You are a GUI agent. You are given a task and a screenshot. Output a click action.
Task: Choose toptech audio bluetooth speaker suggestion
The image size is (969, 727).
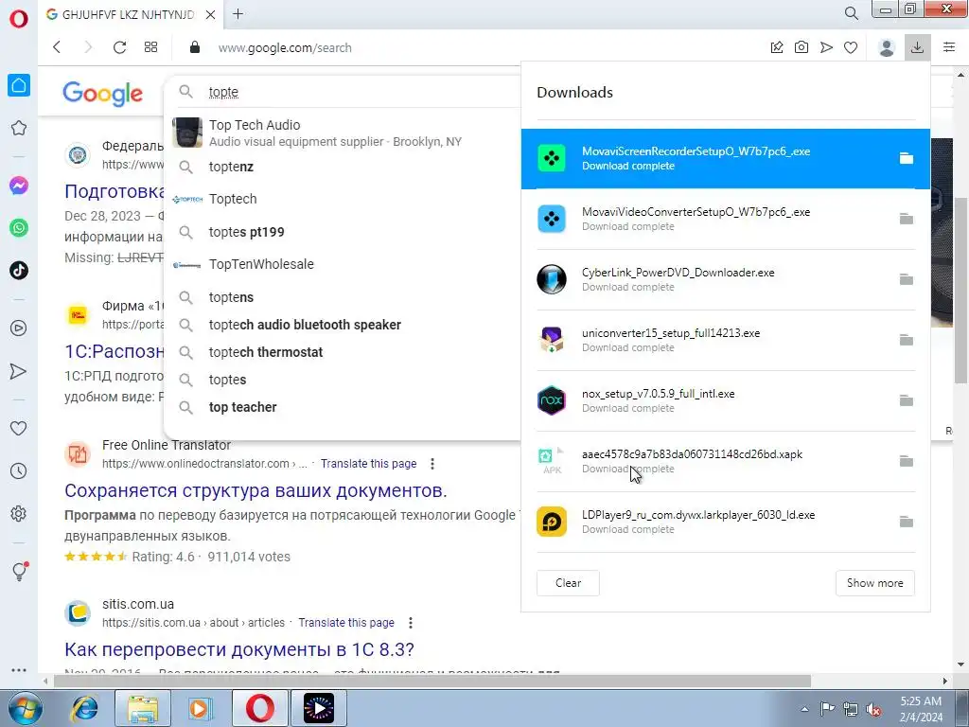click(343, 326)
